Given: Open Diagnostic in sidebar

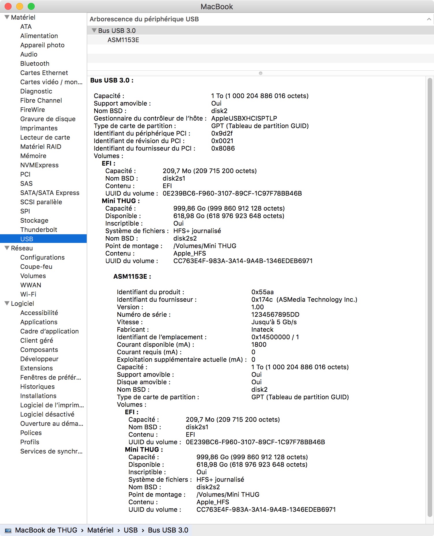Looking at the screenshot, I should click(36, 91).
